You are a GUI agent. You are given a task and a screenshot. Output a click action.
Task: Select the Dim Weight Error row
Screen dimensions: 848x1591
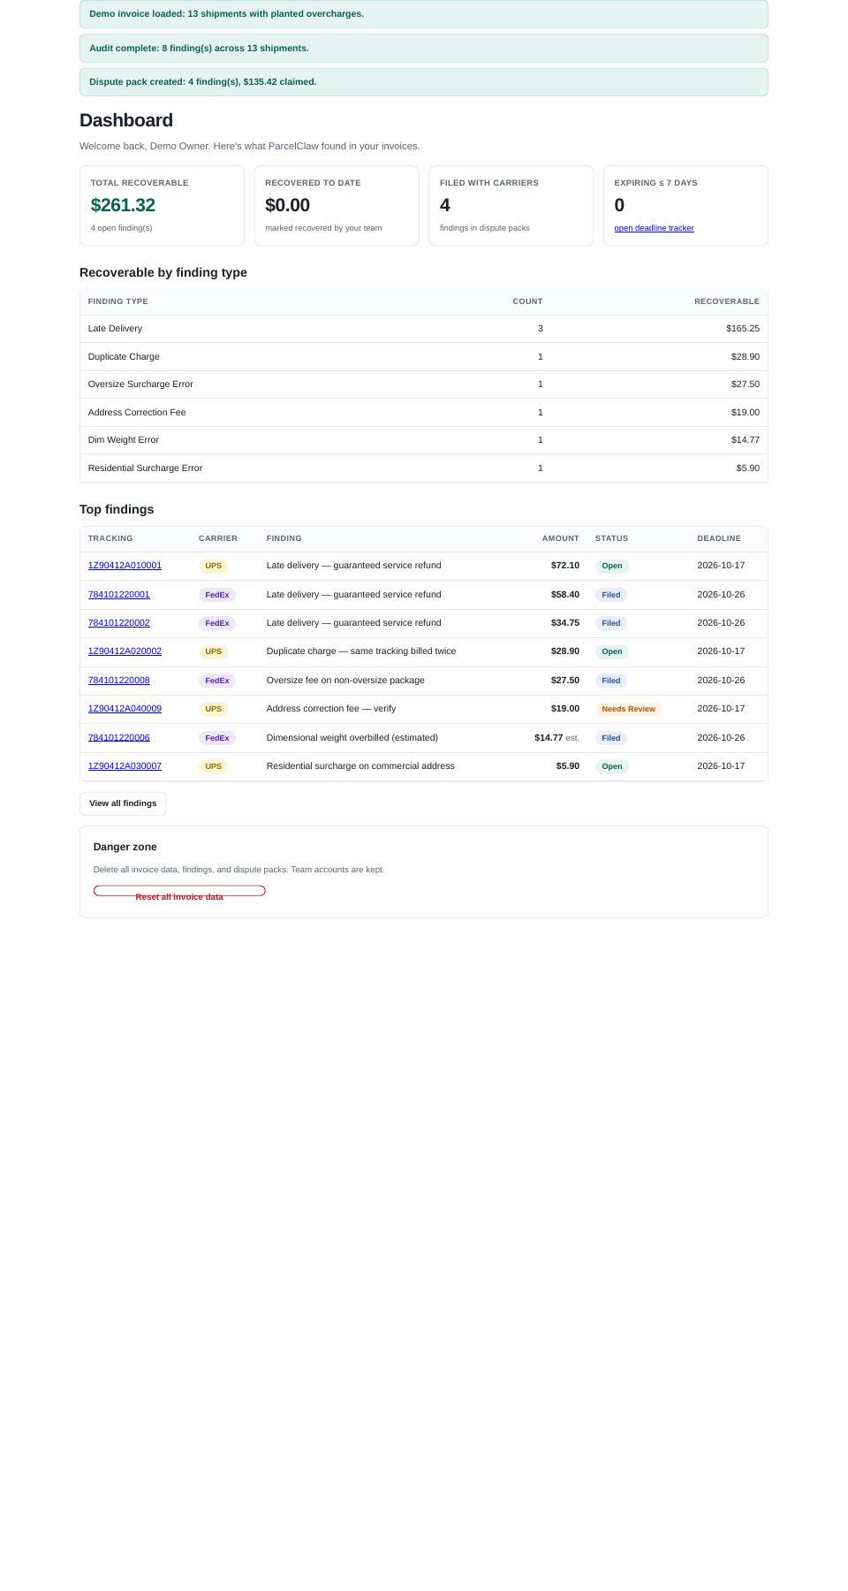(x=424, y=440)
